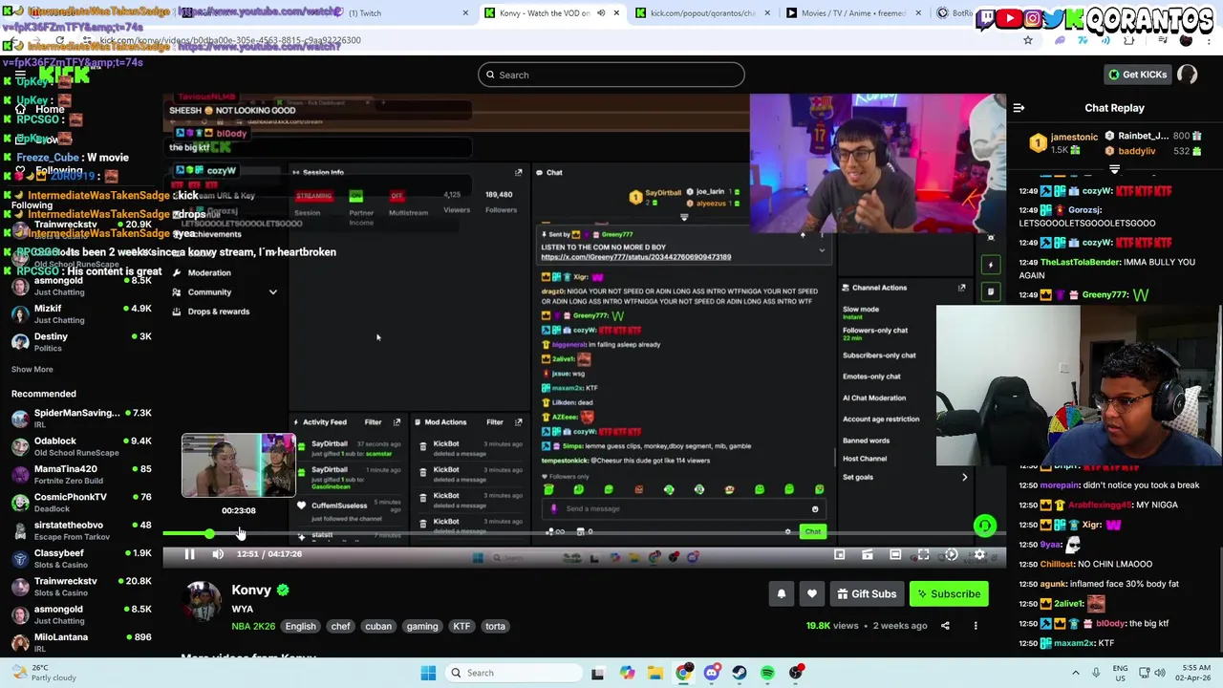Open the video player settings gear
The height and width of the screenshot is (688, 1223).
(x=979, y=554)
